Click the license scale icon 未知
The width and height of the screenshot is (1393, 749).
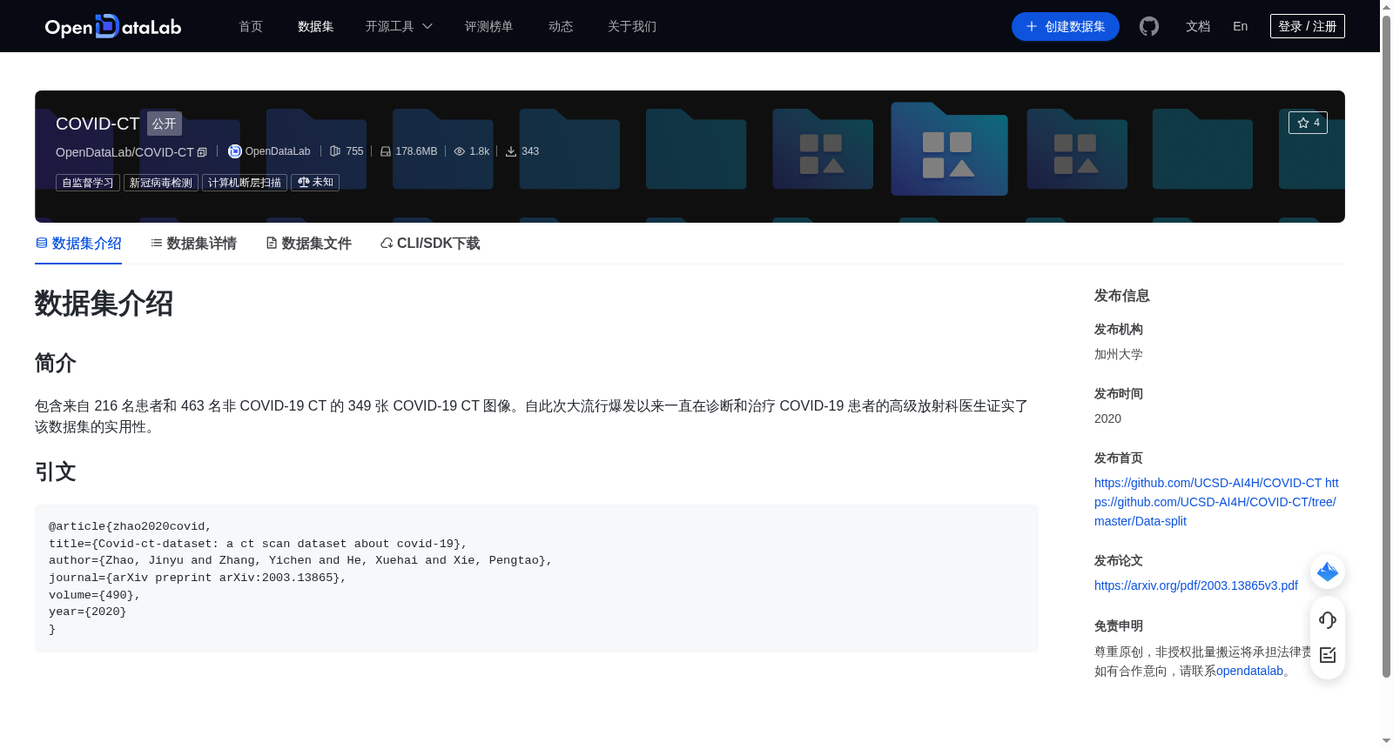(x=304, y=183)
